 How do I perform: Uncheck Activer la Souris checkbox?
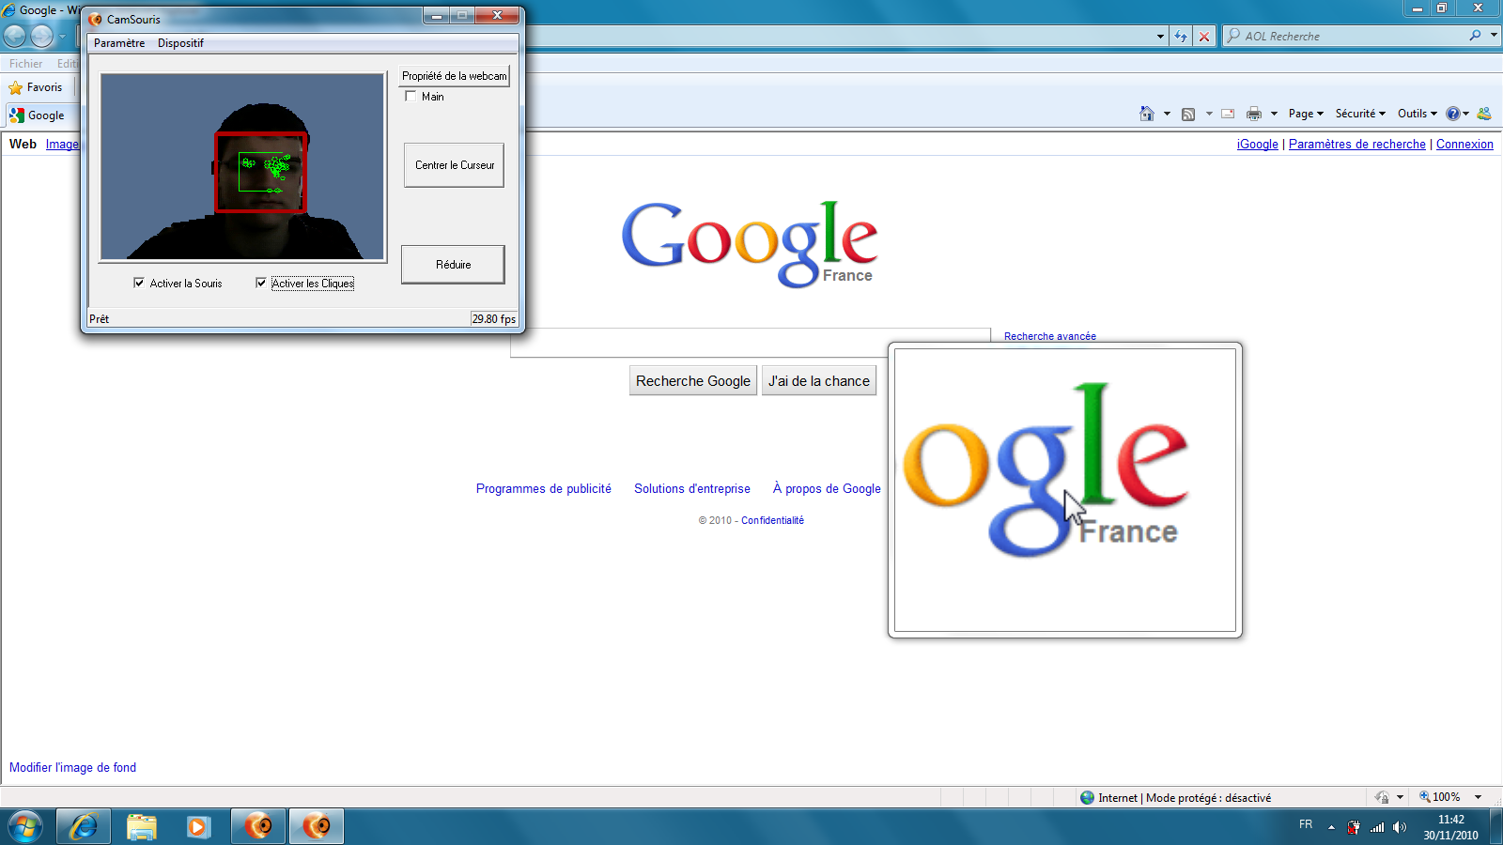pos(139,283)
